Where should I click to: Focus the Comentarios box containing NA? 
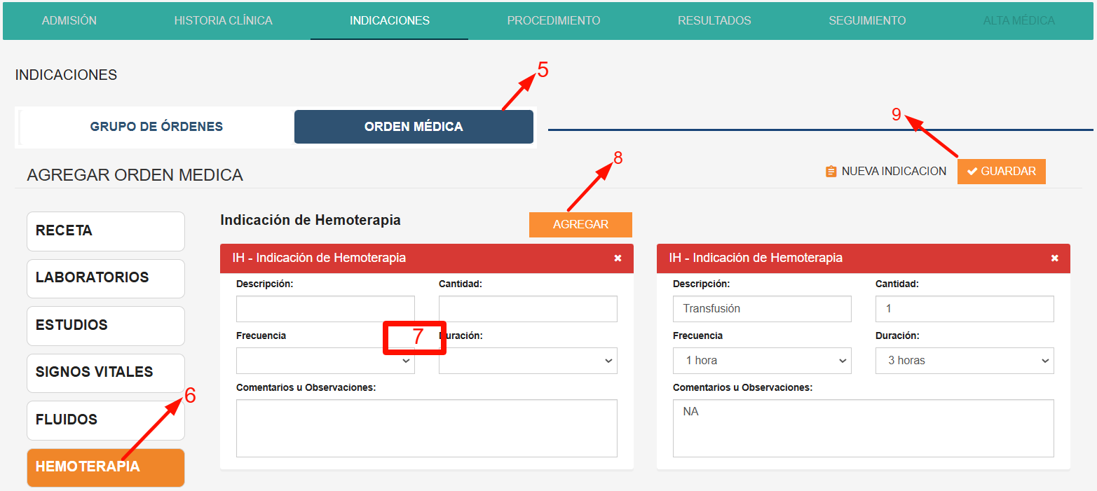click(864, 428)
